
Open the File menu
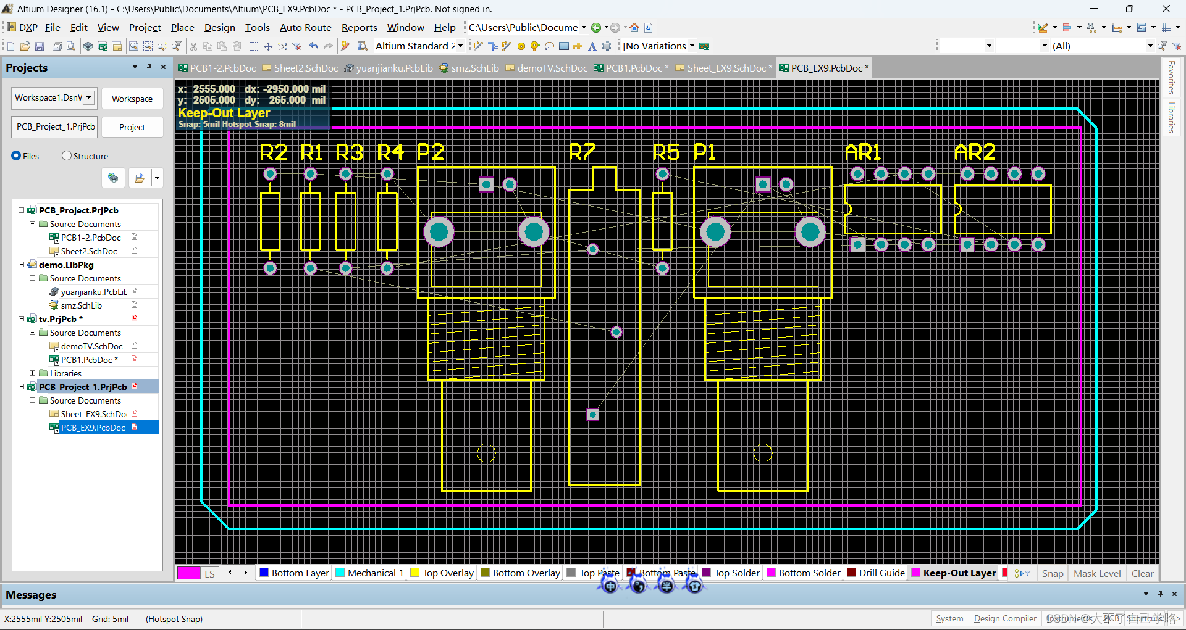53,28
